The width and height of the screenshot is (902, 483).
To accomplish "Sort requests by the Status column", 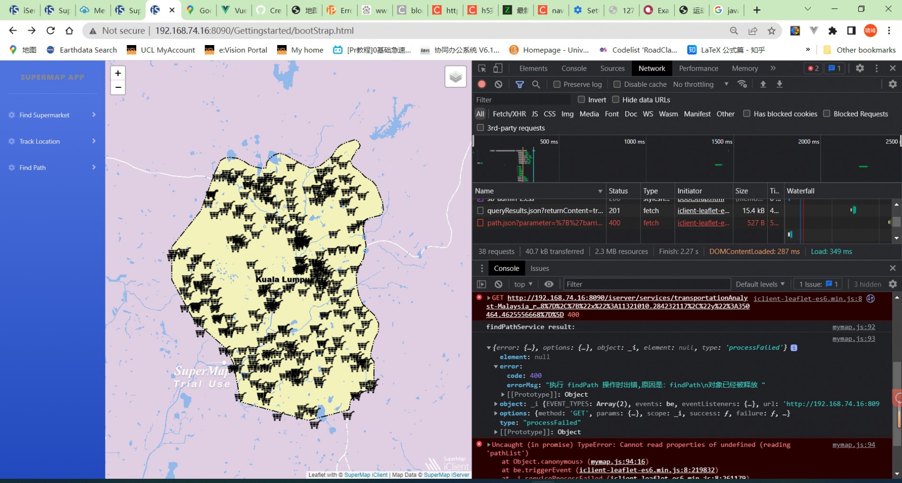I will tap(623, 191).
